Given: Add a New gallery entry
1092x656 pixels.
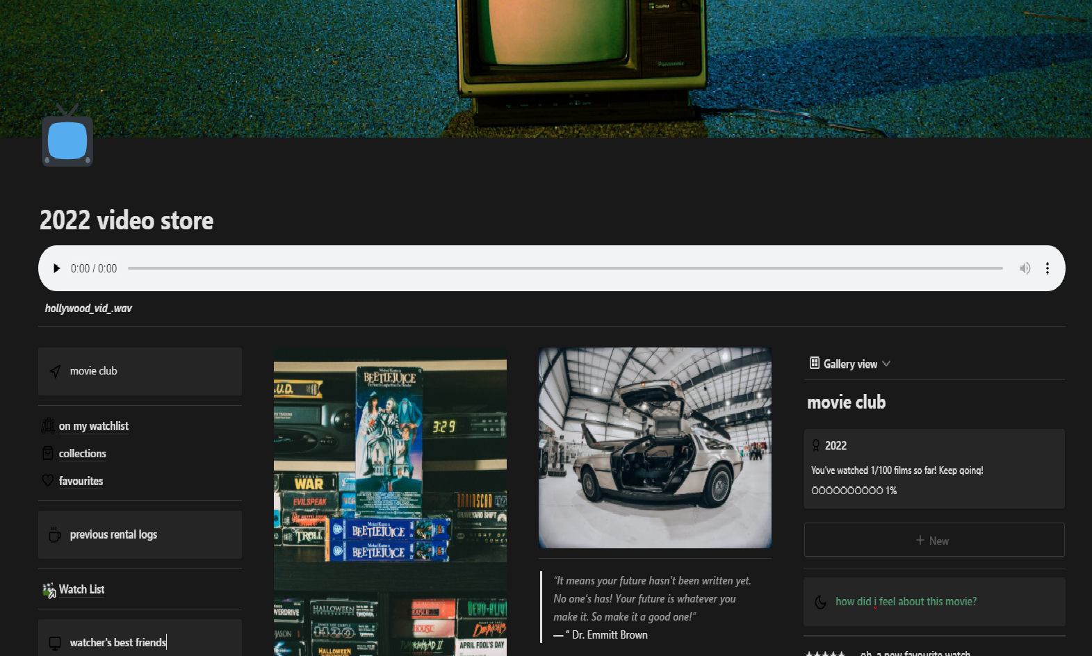Looking at the screenshot, I should tap(934, 541).
